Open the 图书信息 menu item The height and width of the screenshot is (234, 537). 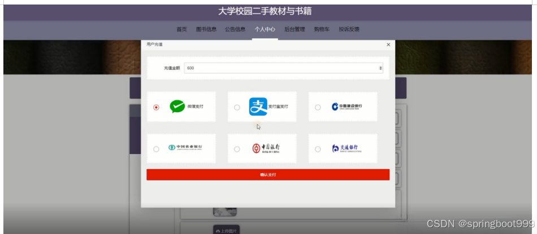[206, 29]
